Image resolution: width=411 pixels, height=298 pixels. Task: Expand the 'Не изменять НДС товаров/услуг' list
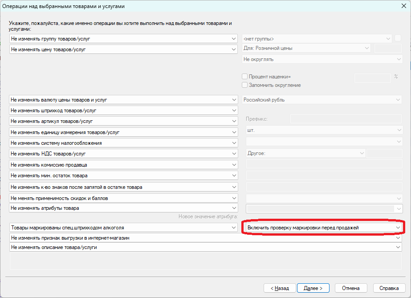point(123,154)
